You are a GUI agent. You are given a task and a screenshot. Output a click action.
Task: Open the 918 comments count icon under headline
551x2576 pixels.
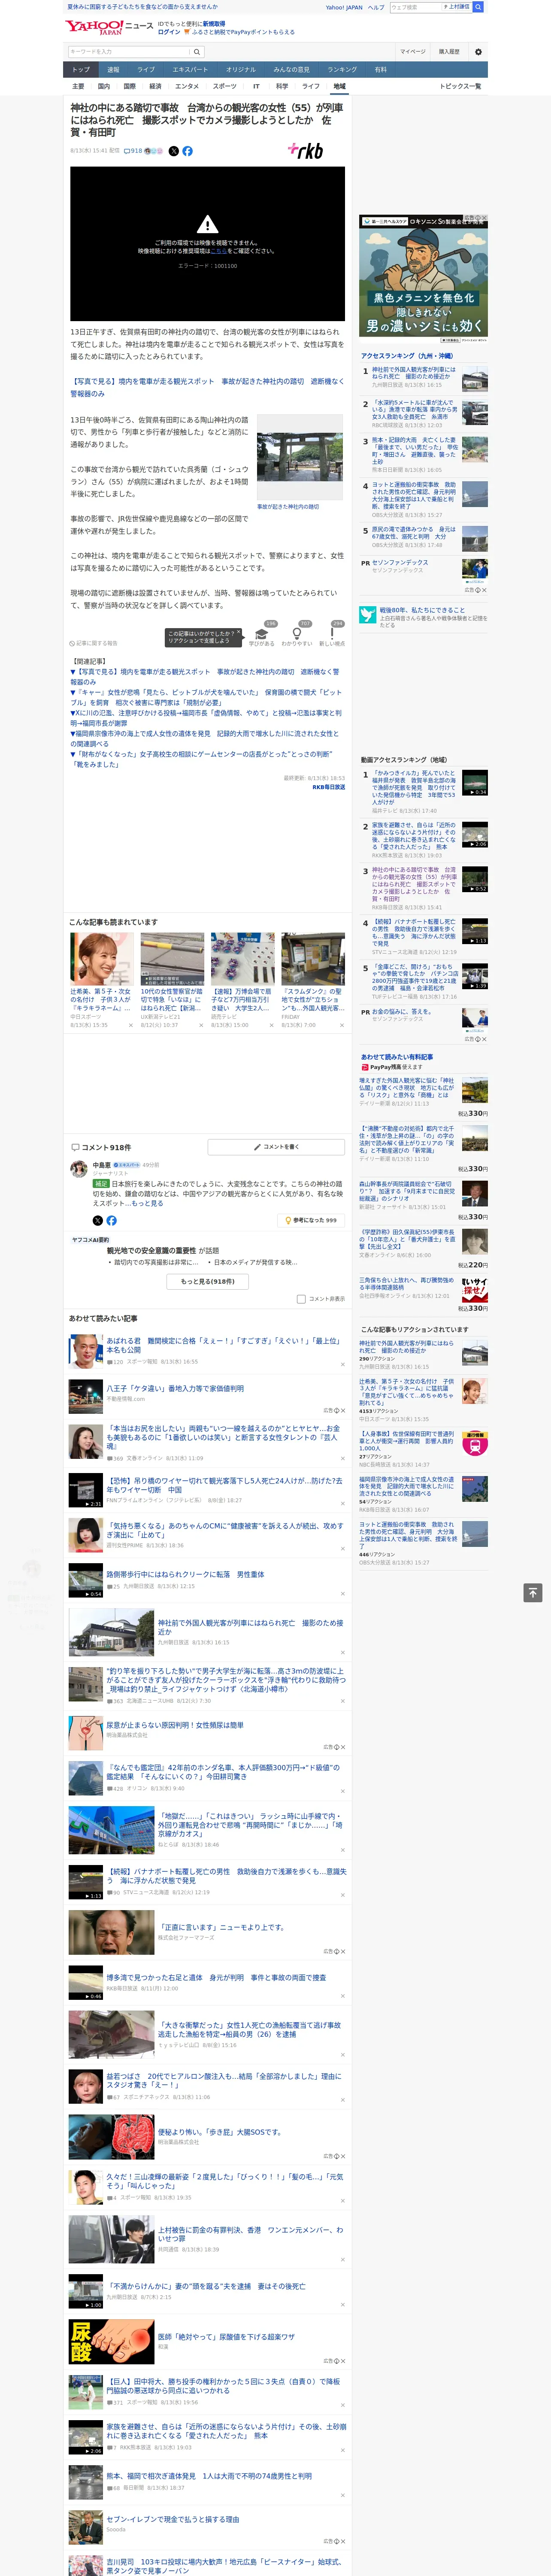click(133, 151)
